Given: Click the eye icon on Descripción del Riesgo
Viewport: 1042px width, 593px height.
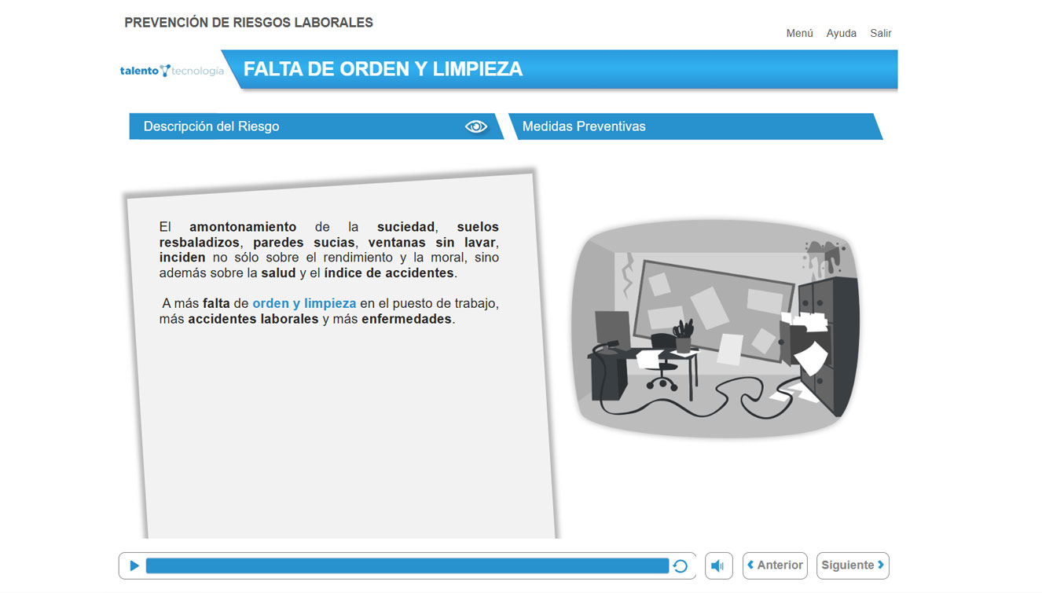Looking at the screenshot, I should [x=475, y=126].
